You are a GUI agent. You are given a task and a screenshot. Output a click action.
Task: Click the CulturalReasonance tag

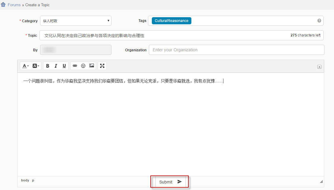point(171,21)
